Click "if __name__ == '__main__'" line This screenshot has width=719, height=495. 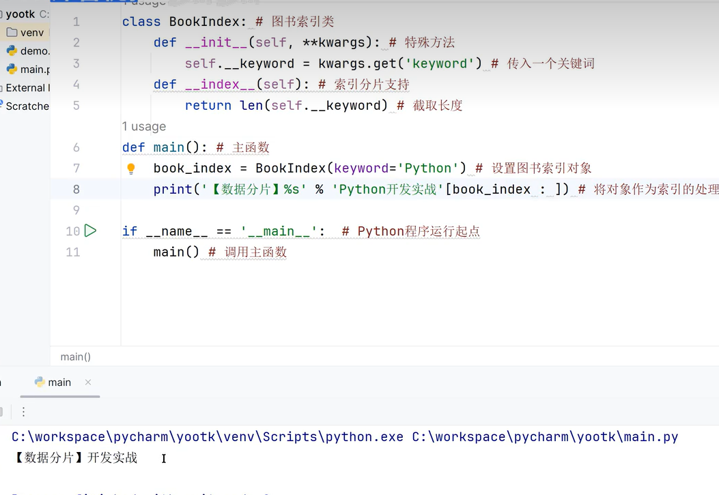tap(223, 231)
